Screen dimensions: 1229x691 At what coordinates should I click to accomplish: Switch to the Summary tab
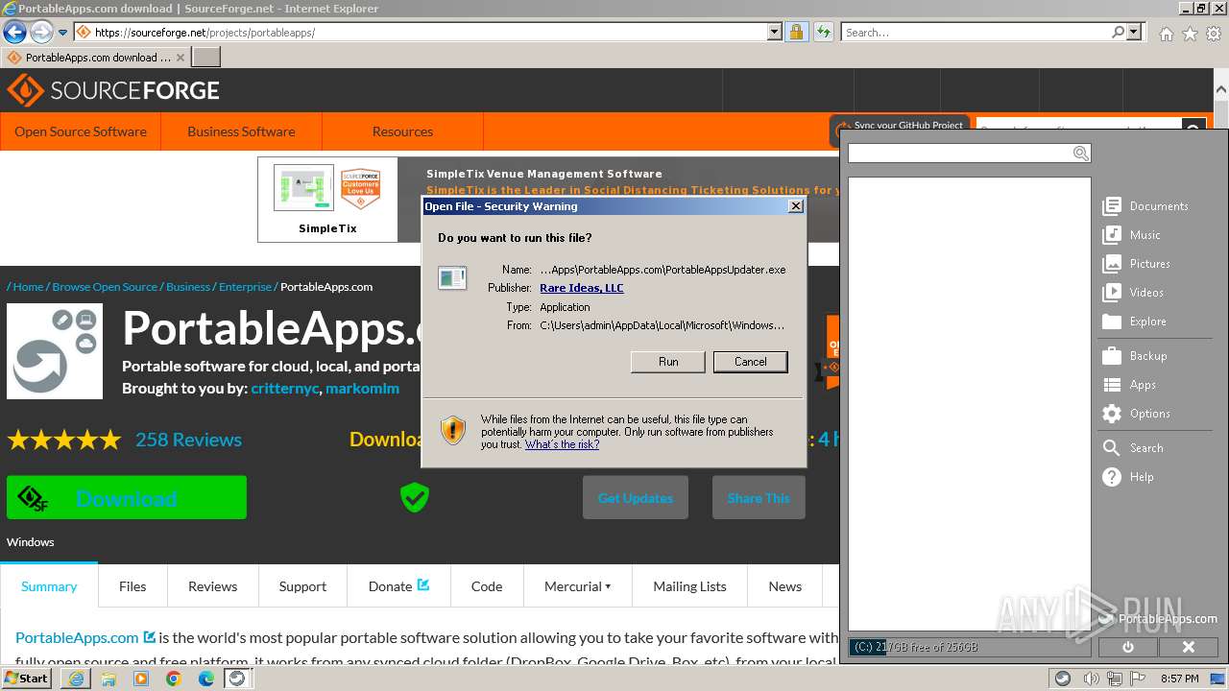[x=49, y=586]
